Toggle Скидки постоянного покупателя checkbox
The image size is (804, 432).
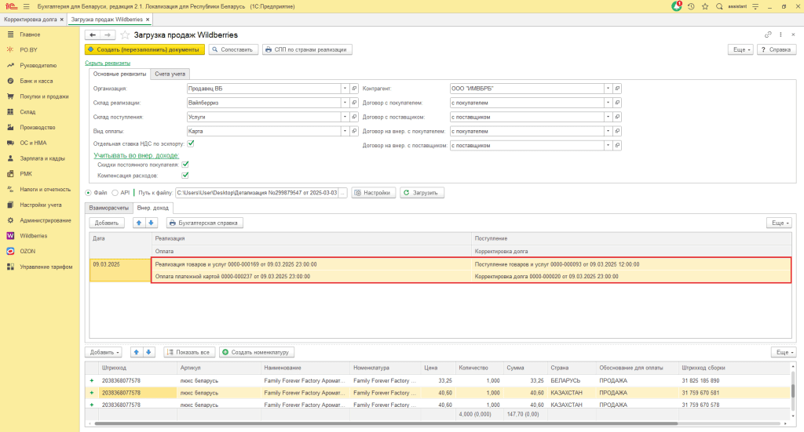tap(185, 165)
